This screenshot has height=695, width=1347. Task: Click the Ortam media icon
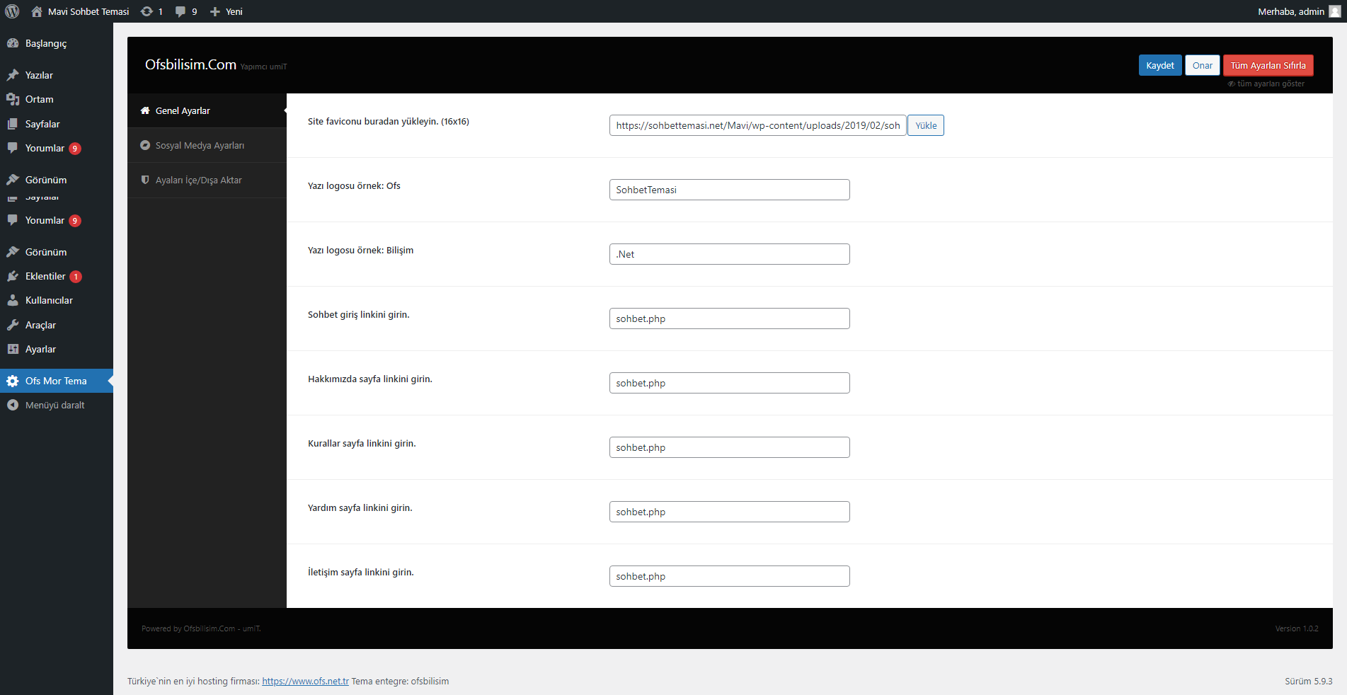tap(13, 99)
